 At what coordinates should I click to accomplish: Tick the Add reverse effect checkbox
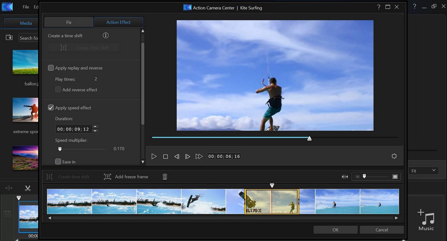coord(58,90)
